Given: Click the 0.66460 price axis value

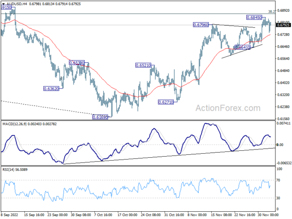Looking at the screenshot, I should tap(283, 47).
